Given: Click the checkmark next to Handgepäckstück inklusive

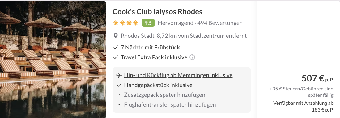Looking at the screenshot, I should (119, 85).
